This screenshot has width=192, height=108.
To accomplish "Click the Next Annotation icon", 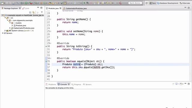I will click(98, 3).
